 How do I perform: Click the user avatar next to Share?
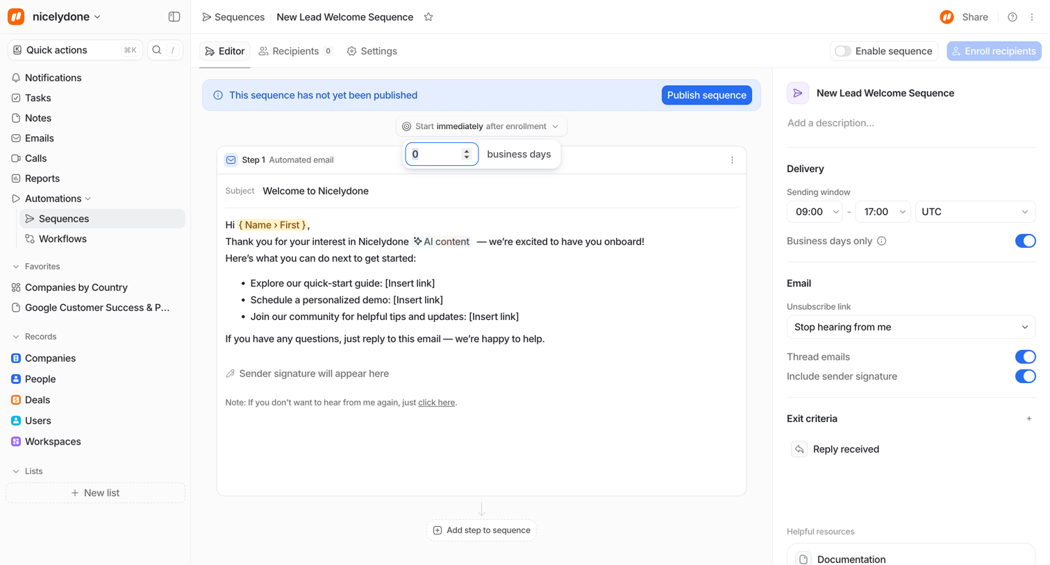click(x=947, y=17)
